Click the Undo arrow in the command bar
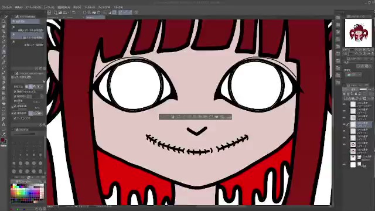 pos(74,12)
